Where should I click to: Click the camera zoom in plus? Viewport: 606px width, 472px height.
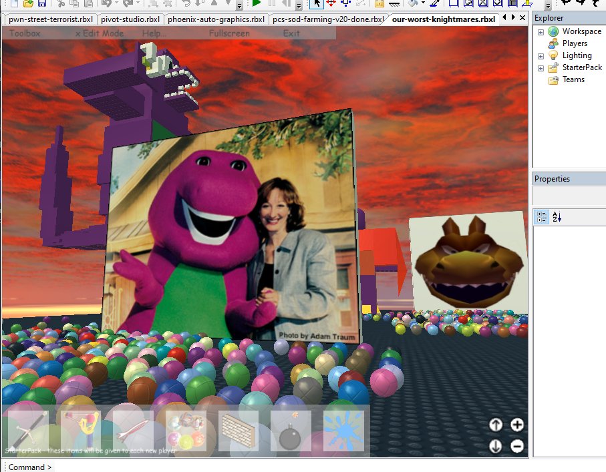(x=517, y=425)
